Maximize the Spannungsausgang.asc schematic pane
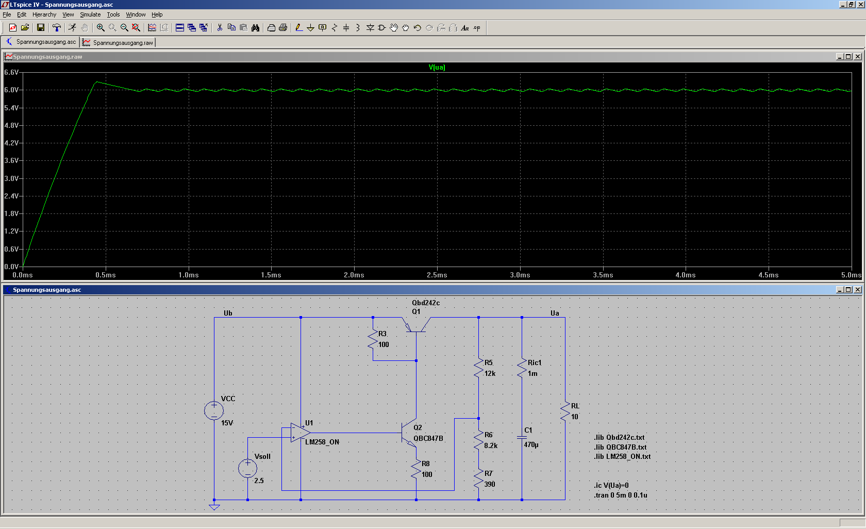 pyautogui.click(x=848, y=290)
